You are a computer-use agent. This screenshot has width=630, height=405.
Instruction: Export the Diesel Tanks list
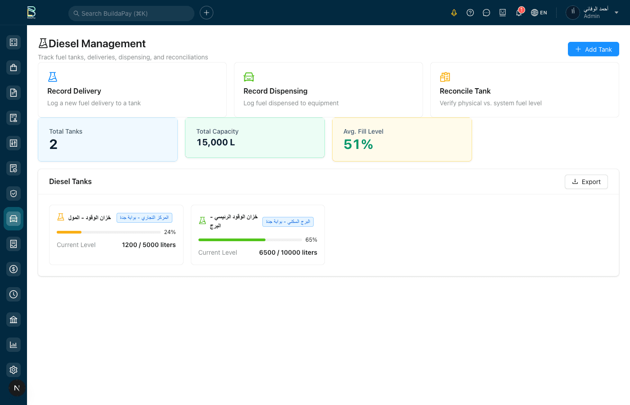586,182
